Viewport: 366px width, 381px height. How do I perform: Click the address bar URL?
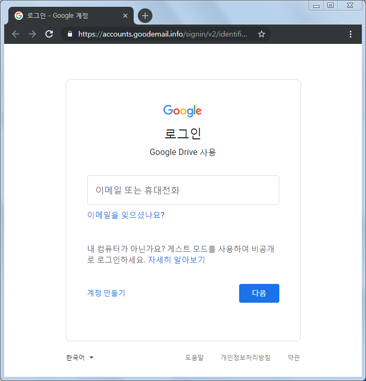(x=162, y=34)
